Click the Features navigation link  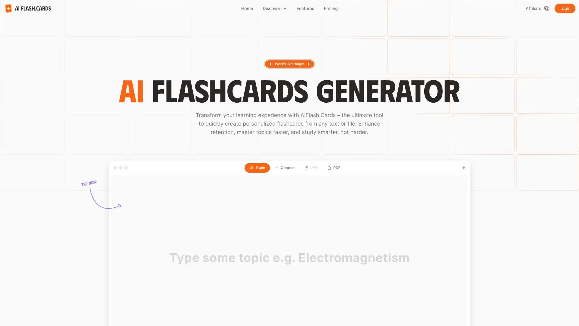[x=305, y=8]
